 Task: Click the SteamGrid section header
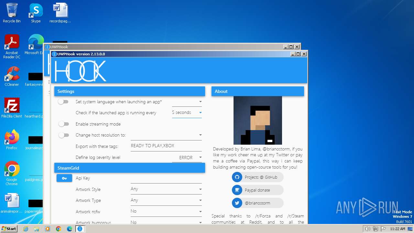[x=130, y=168]
